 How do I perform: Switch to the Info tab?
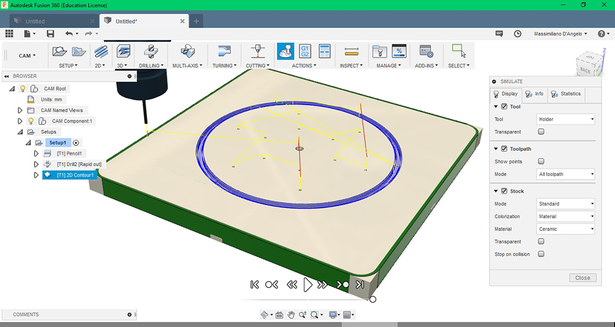[535, 94]
